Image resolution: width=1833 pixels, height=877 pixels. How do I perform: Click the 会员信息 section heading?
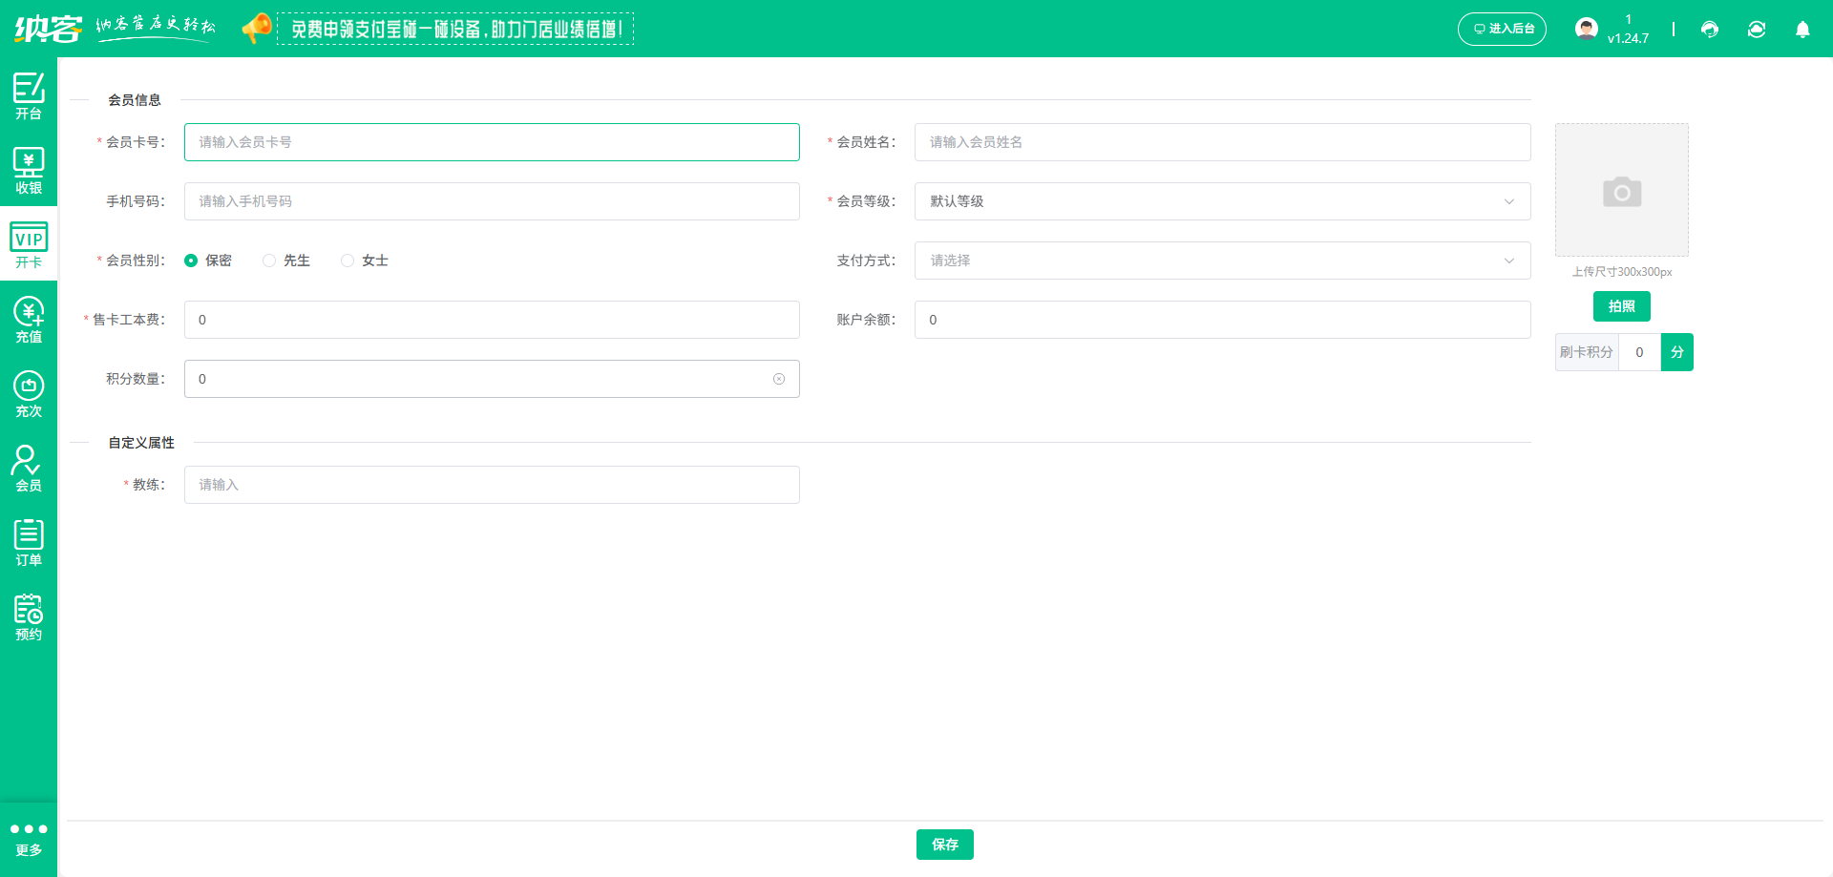[x=135, y=100]
